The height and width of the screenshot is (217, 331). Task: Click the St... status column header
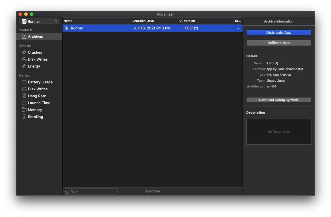pyautogui.click(x=238, y=21)
